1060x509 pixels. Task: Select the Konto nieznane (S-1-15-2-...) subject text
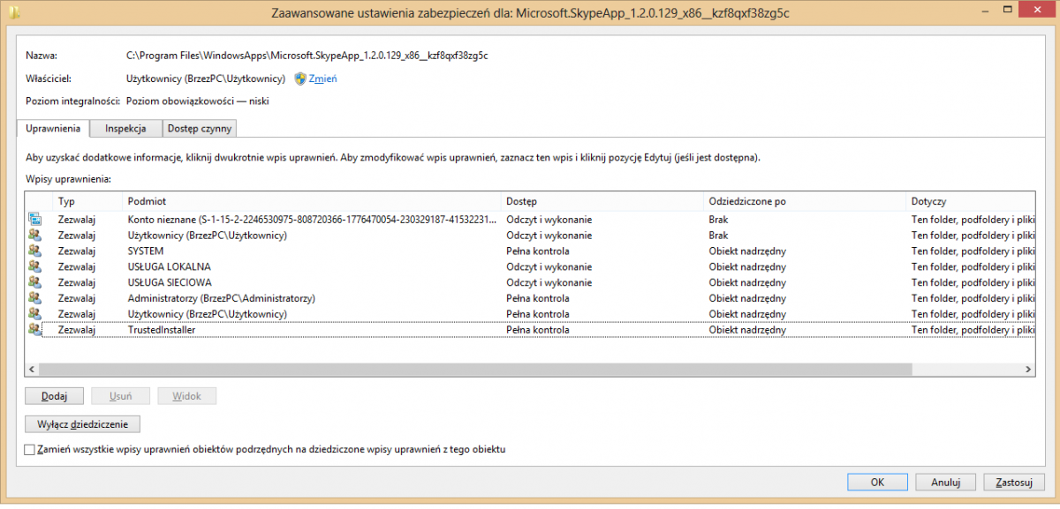[x=312, y=220]
